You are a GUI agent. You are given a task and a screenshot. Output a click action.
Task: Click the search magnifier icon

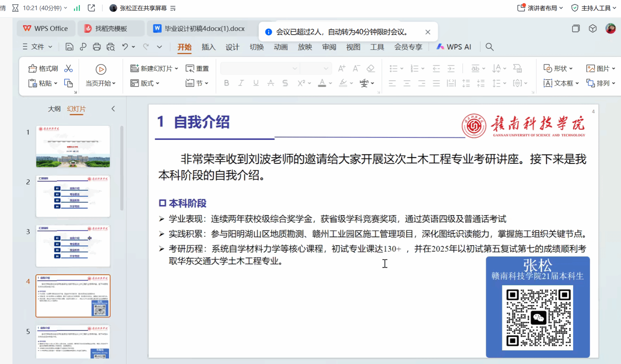point(490,47)
